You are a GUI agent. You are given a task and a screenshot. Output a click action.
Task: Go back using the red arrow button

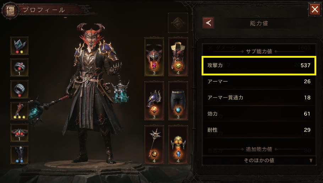(x=208, y=23)
